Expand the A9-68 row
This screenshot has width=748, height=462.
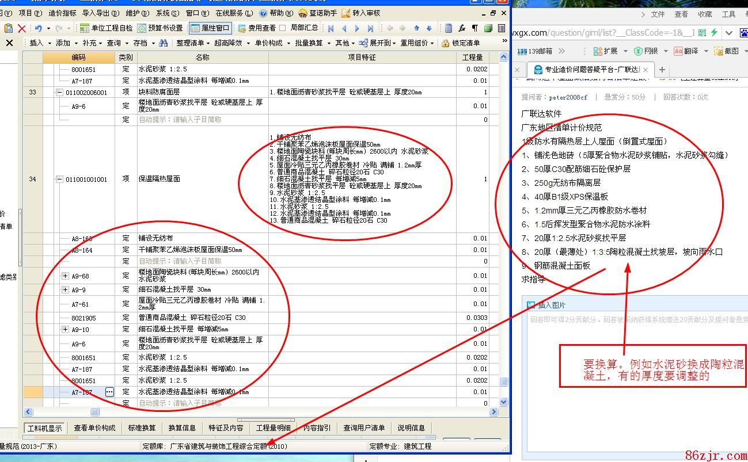[65, 276]
